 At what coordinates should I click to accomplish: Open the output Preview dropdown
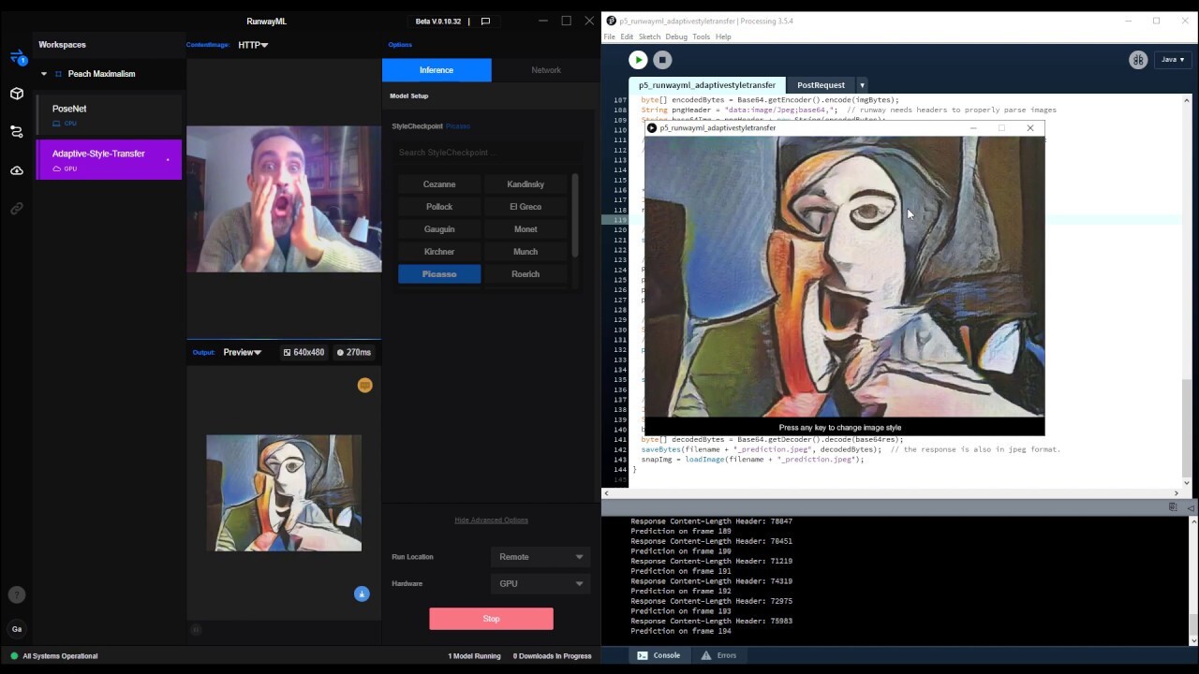243,352
